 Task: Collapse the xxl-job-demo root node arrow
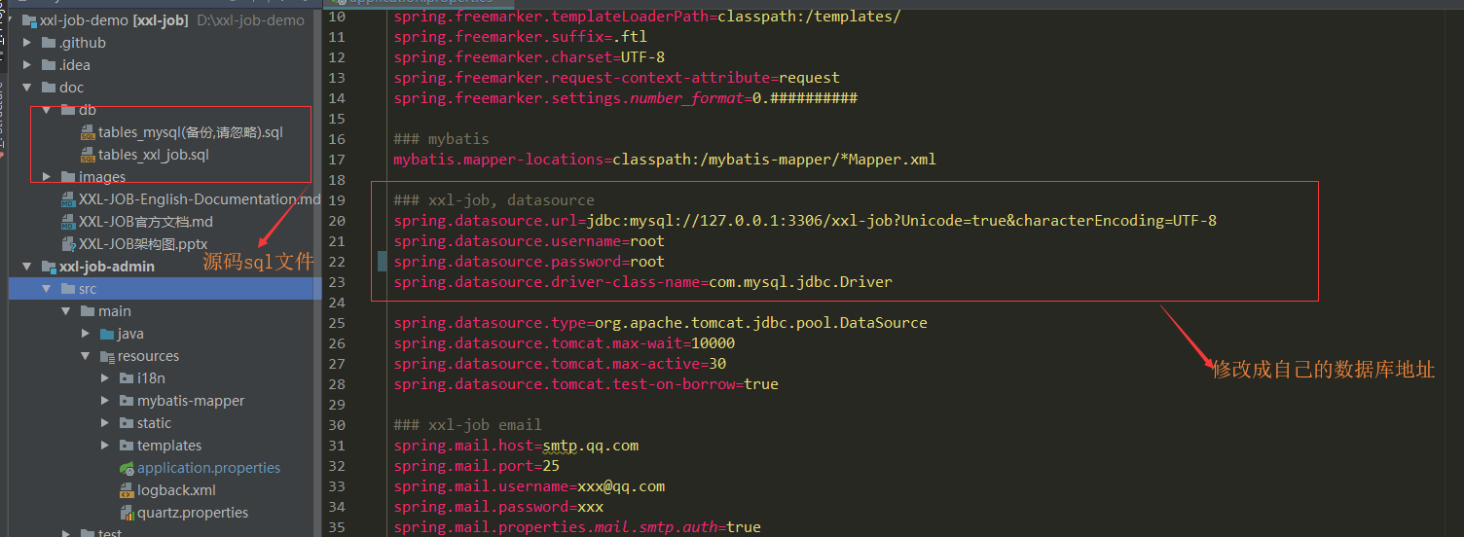pyautogui.click(x=12, y=20)
